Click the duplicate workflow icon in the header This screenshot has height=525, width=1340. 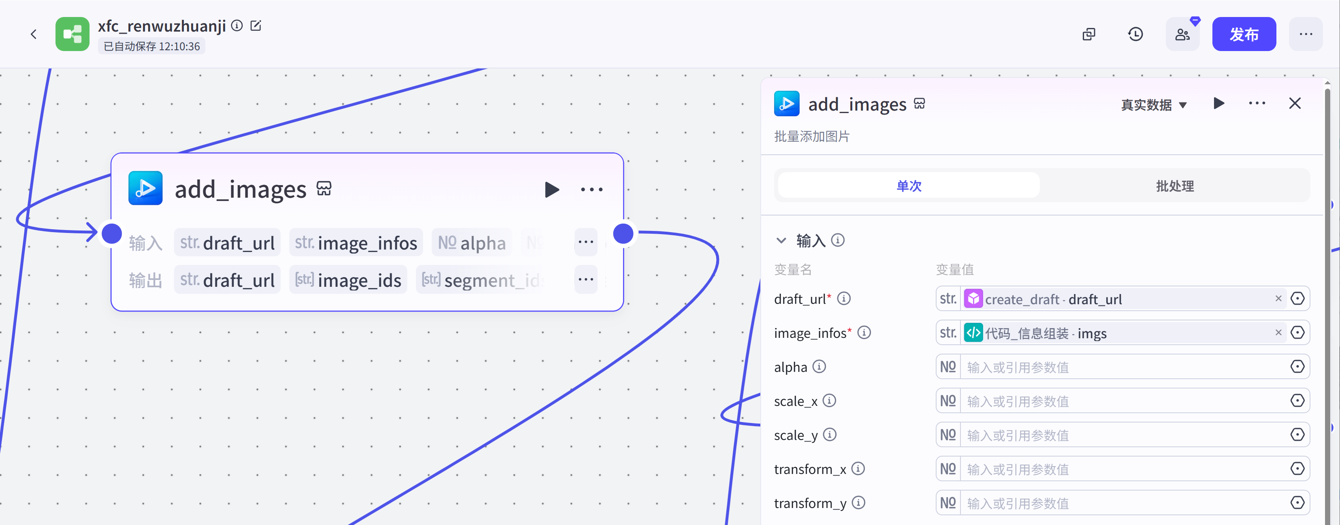click(1089, 34)
